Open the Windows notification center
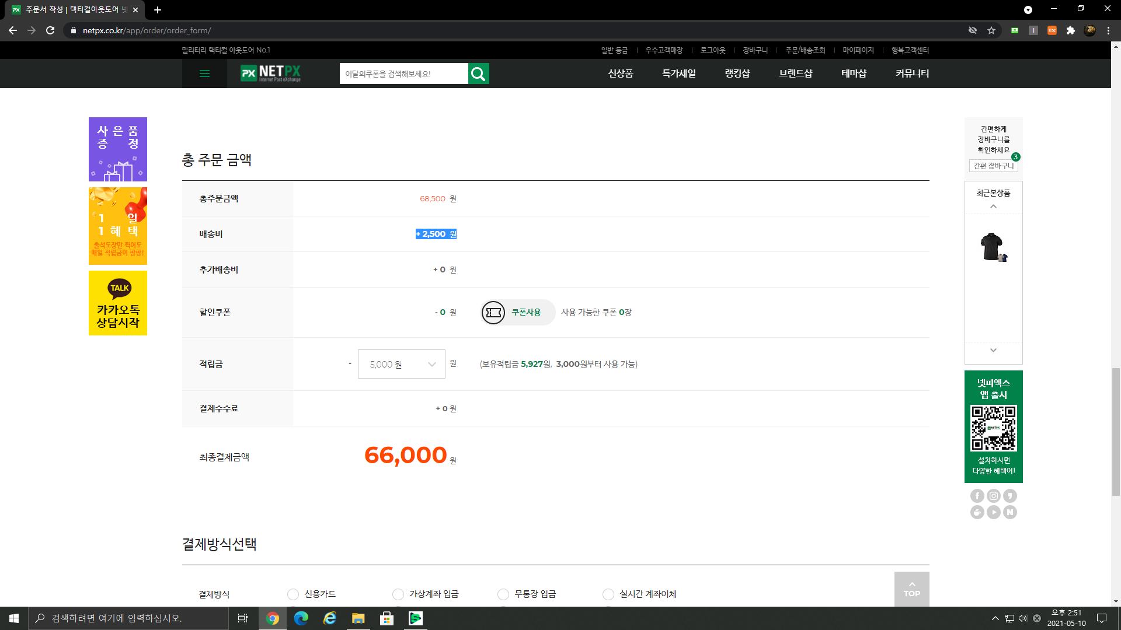Viewport: 1121px width, 630px height. tap(1102, 618)
